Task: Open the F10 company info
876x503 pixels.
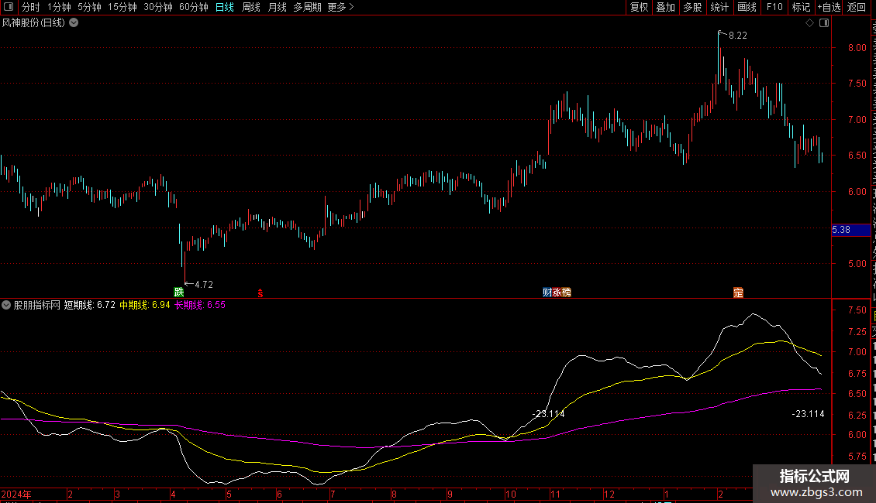Action: [x=774, y=7]
